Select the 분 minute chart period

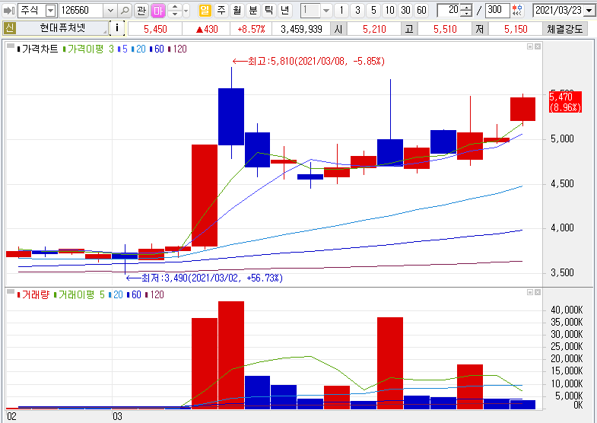(252, 11)
